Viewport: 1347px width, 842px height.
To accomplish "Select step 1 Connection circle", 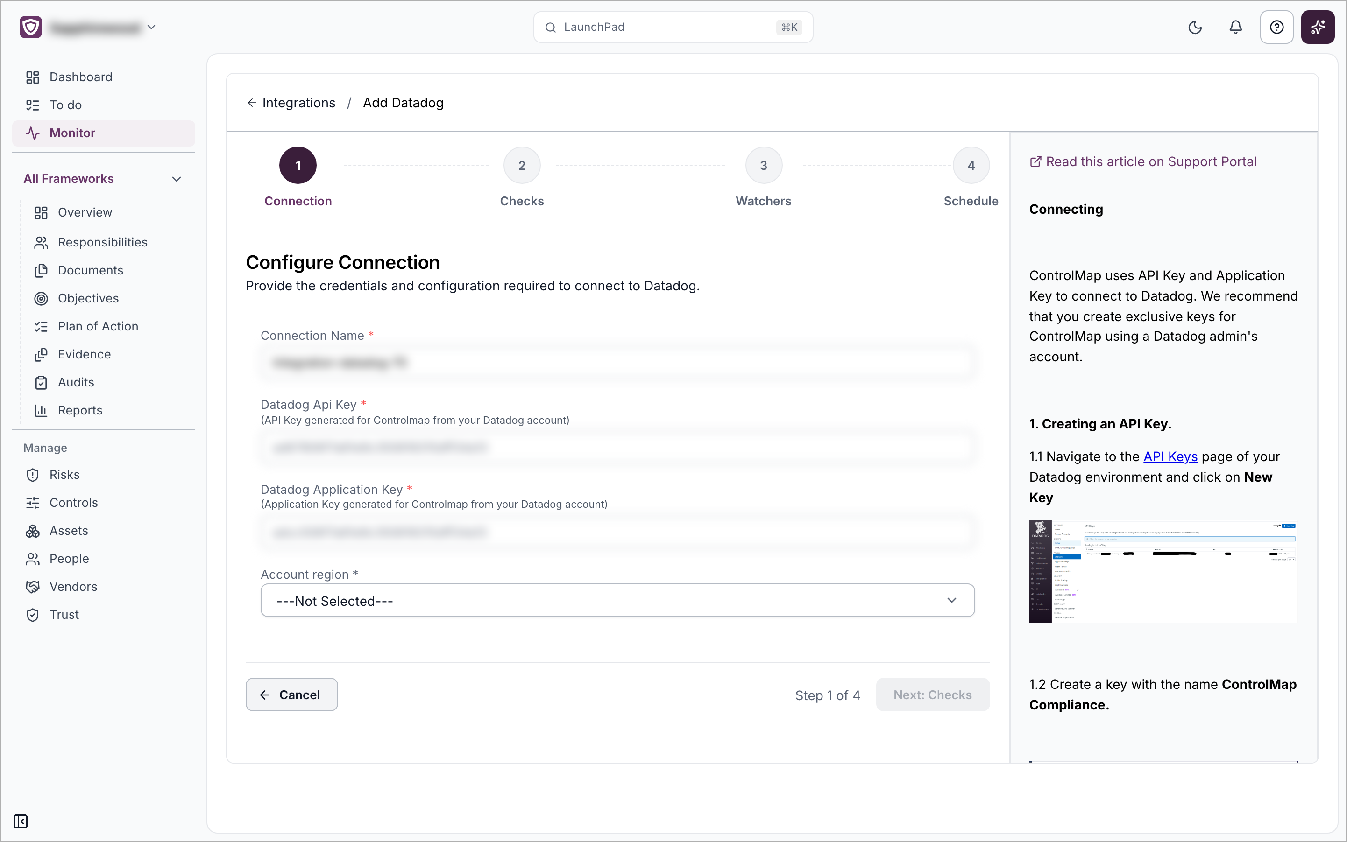I will click(x=298, y=165).
